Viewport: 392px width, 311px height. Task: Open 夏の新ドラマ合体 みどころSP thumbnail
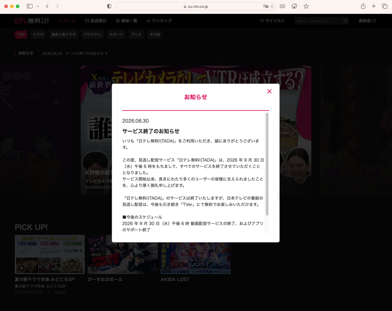(50, 254)
